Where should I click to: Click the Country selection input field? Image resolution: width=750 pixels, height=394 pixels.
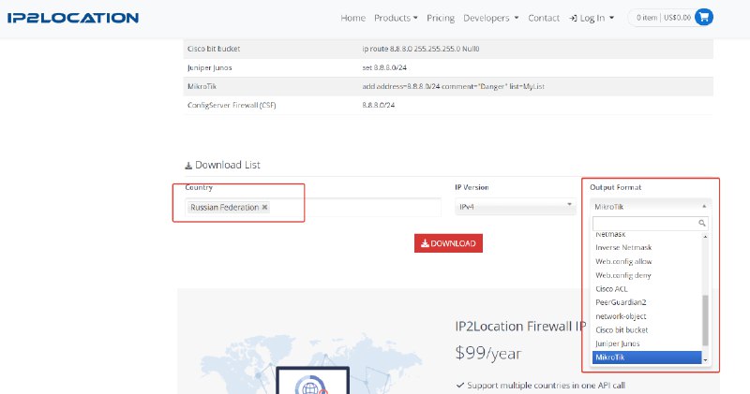click(x=313, y=207)
